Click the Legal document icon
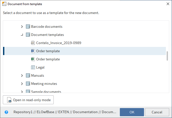 coord(33,67)
